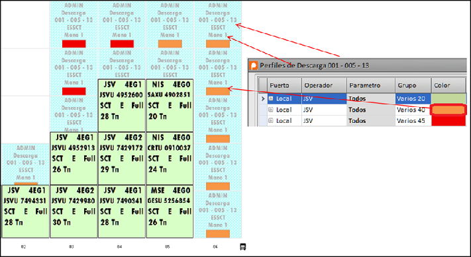Click the column 06 label
This screenshot has width=471, height=257.
click(x=215, y=247)
